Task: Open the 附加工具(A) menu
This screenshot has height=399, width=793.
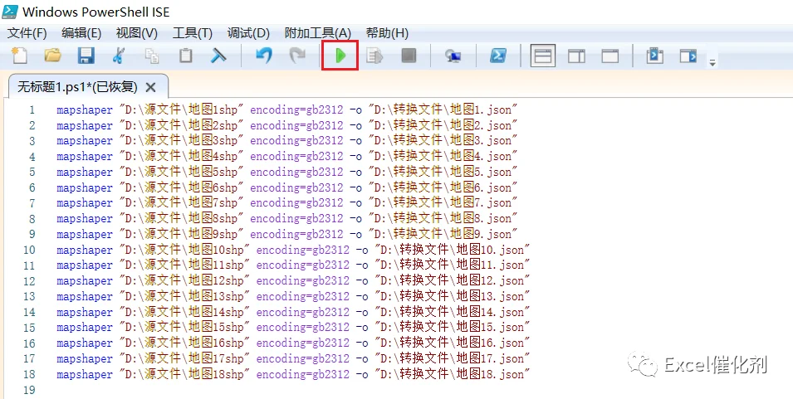Action: [x=317, y=33]
